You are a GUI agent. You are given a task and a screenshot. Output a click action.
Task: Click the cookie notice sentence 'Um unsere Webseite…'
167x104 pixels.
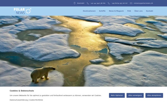coord(55,95)
